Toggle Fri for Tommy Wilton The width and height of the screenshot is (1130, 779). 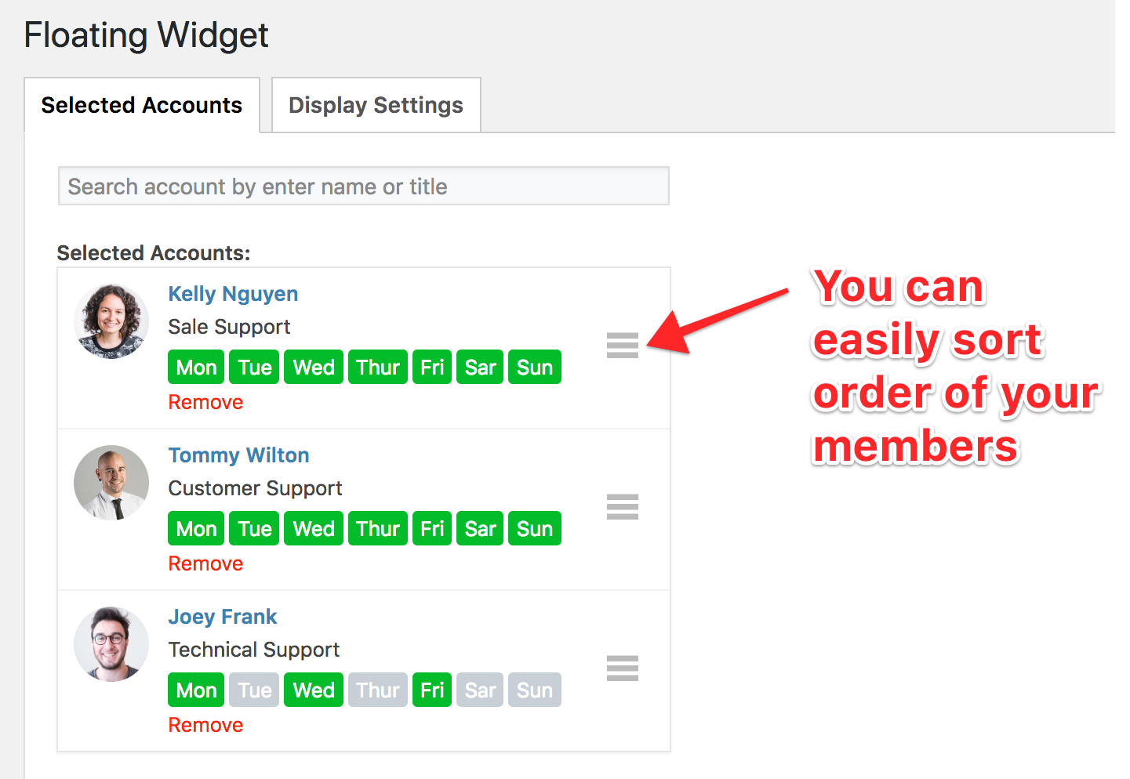(x=432, y=529)
